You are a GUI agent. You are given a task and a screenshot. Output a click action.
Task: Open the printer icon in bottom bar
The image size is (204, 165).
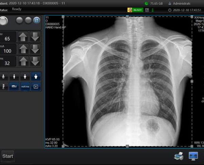[x=179, y=156]
